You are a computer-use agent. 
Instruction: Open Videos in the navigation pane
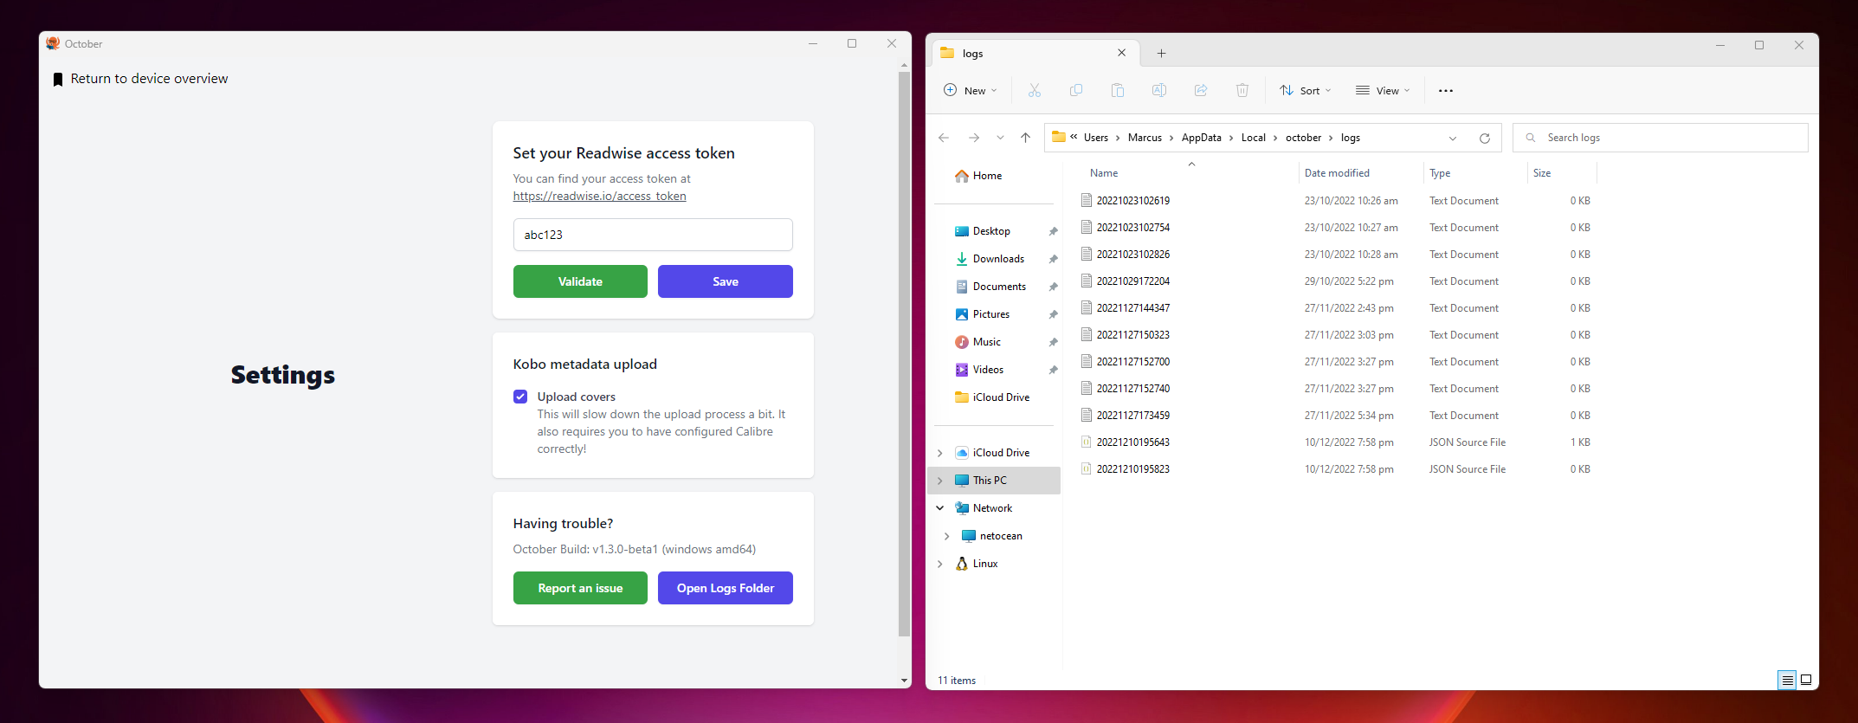988,370
